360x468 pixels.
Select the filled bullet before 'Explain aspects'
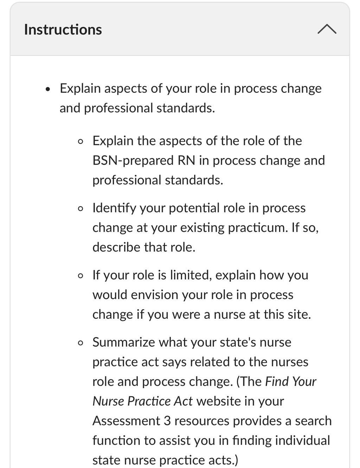48,89
